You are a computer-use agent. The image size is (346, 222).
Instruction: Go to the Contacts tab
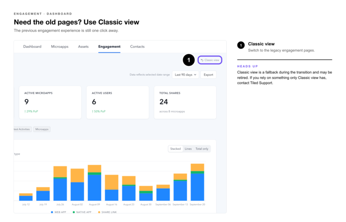tap(137, 46)
